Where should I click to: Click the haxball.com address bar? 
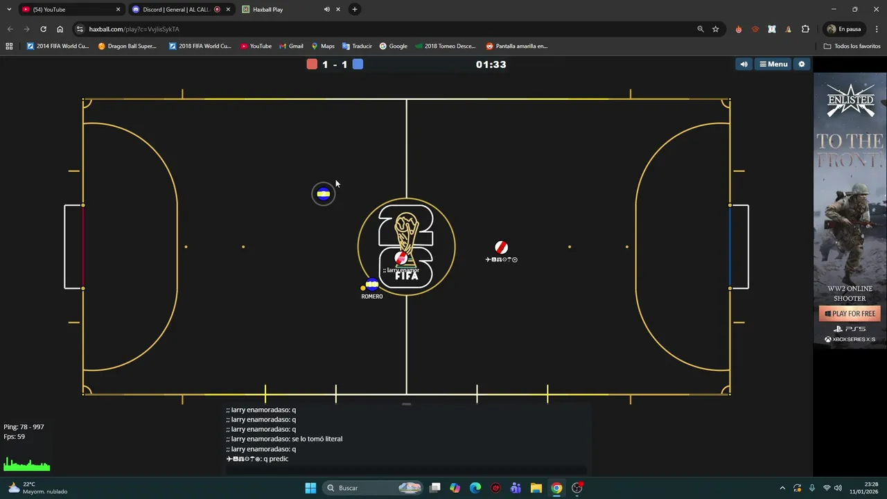tap(388, 29)
